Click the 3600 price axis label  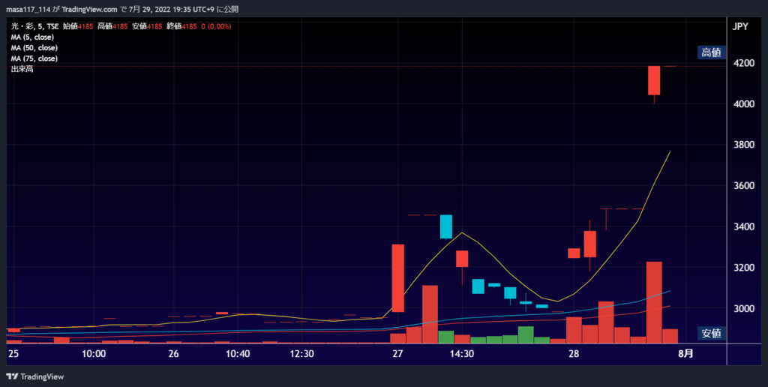click(744, 186)
